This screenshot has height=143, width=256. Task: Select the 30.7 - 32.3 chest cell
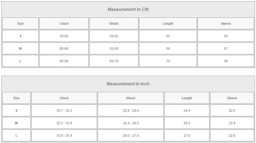[64, 111]
